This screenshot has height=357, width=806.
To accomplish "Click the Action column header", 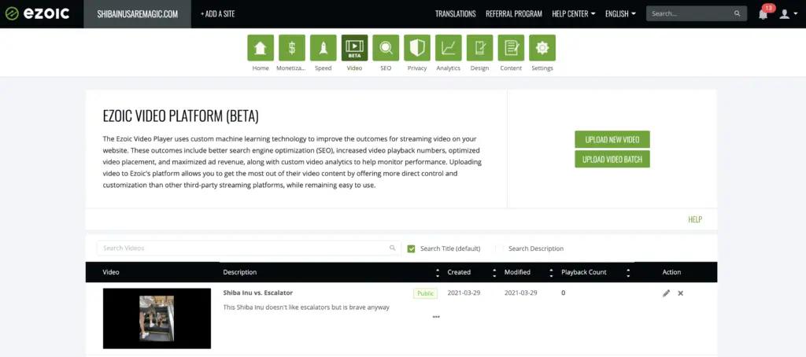I will point(671,272).
